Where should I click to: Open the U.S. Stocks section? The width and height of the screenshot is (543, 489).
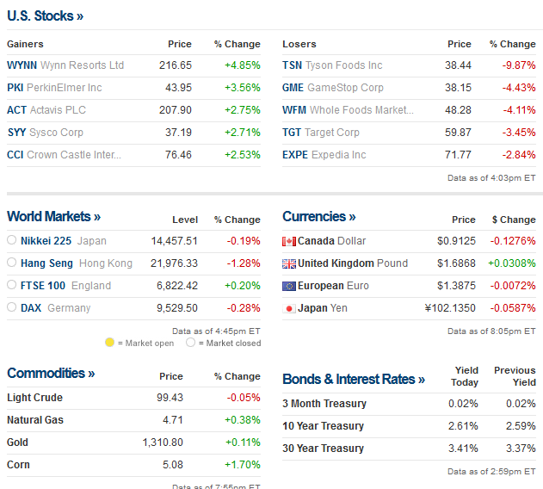coord(45,15)
